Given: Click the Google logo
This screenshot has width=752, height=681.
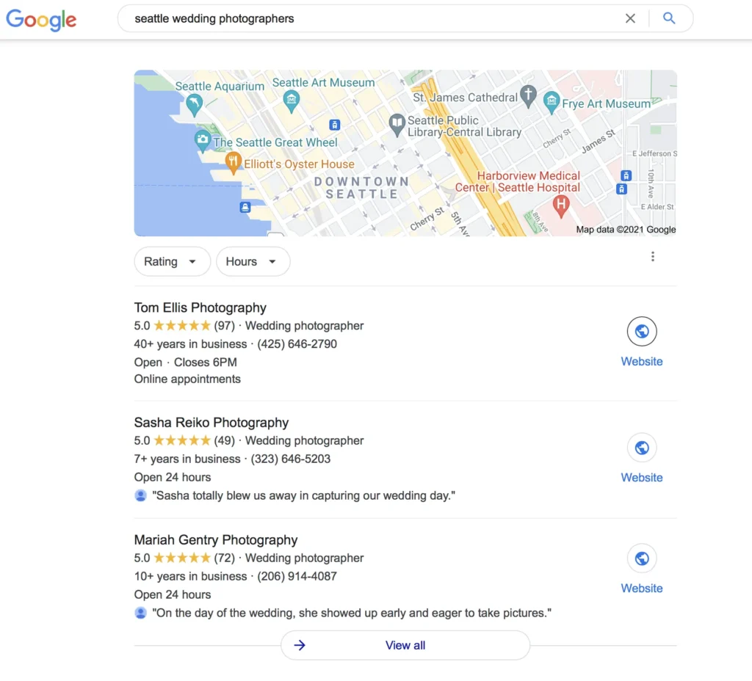Looking at the screenshot, I should tap(41, 20).
